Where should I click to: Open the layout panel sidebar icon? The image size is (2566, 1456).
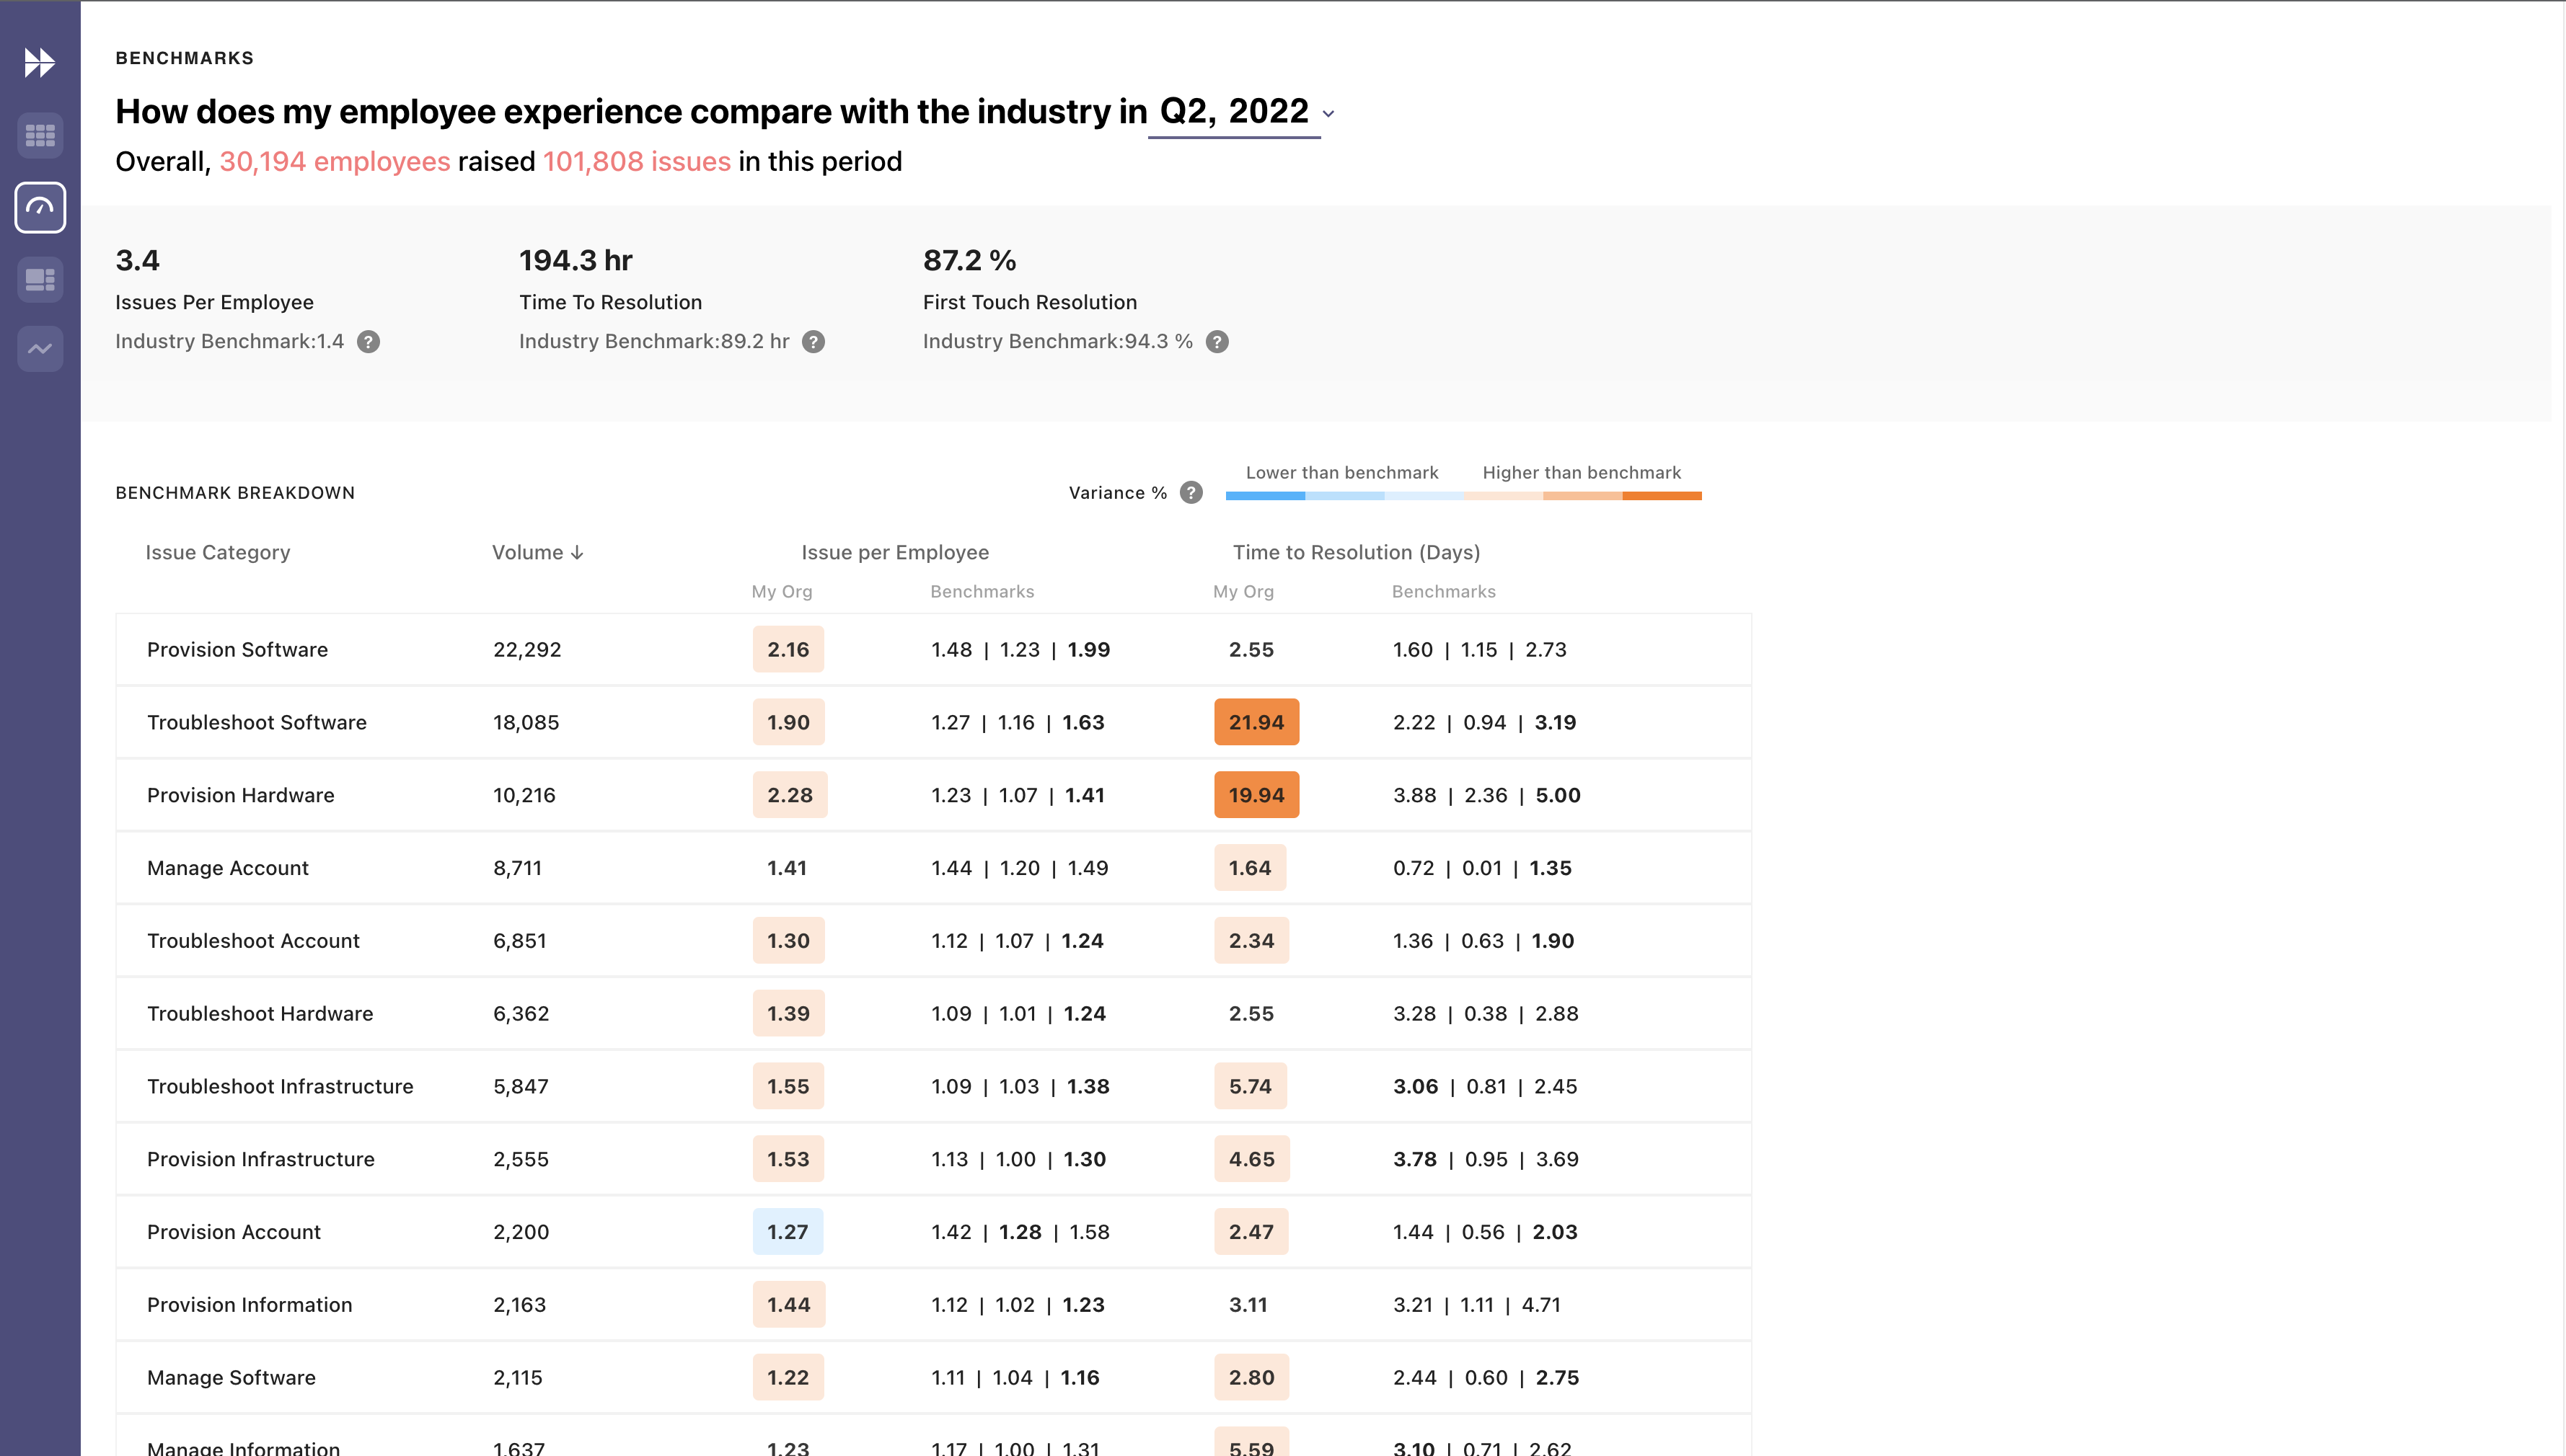click(40, 279)
